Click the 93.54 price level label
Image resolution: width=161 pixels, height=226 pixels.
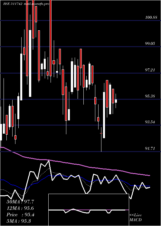point(150,122)
